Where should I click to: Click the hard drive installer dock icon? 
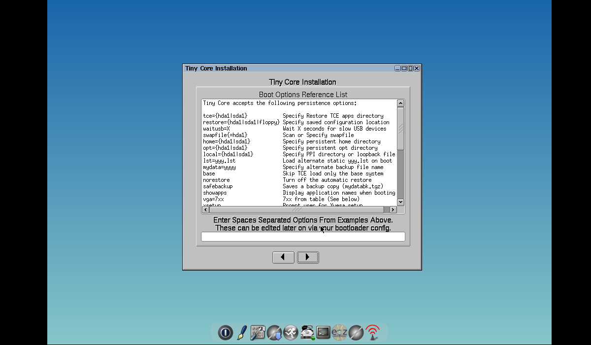point(307,333)
